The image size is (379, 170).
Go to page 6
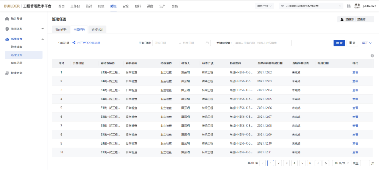(x=310, y=163)
